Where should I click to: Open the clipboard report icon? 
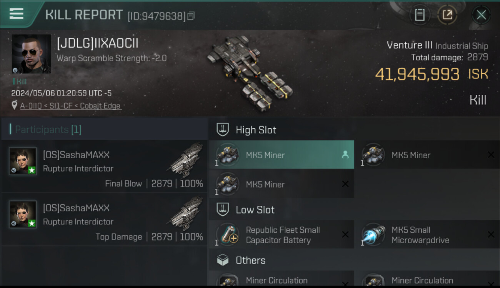pos(420,15)
